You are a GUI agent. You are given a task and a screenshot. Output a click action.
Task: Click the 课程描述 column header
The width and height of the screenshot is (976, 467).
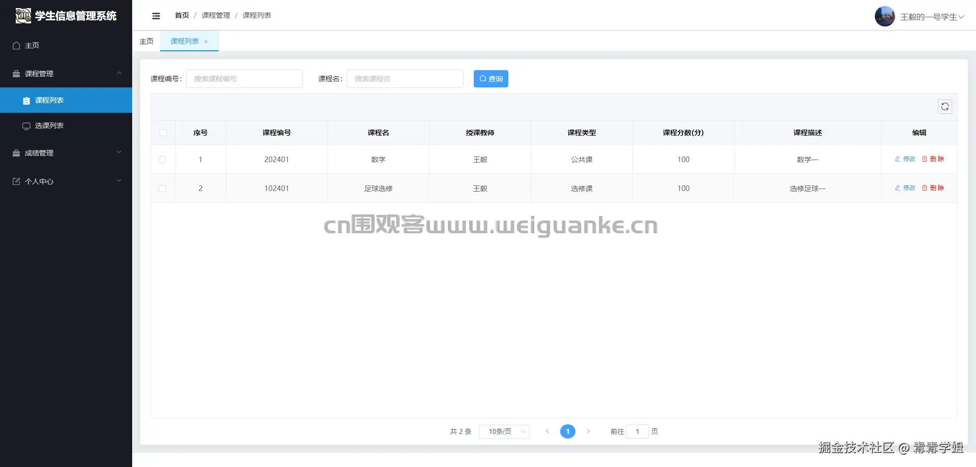pos(808,133)
